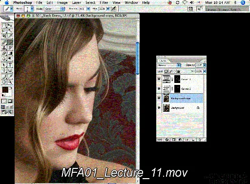250x184 pixels.
Task: Open Spotlight search in menu bar
Action: (243, 2)
